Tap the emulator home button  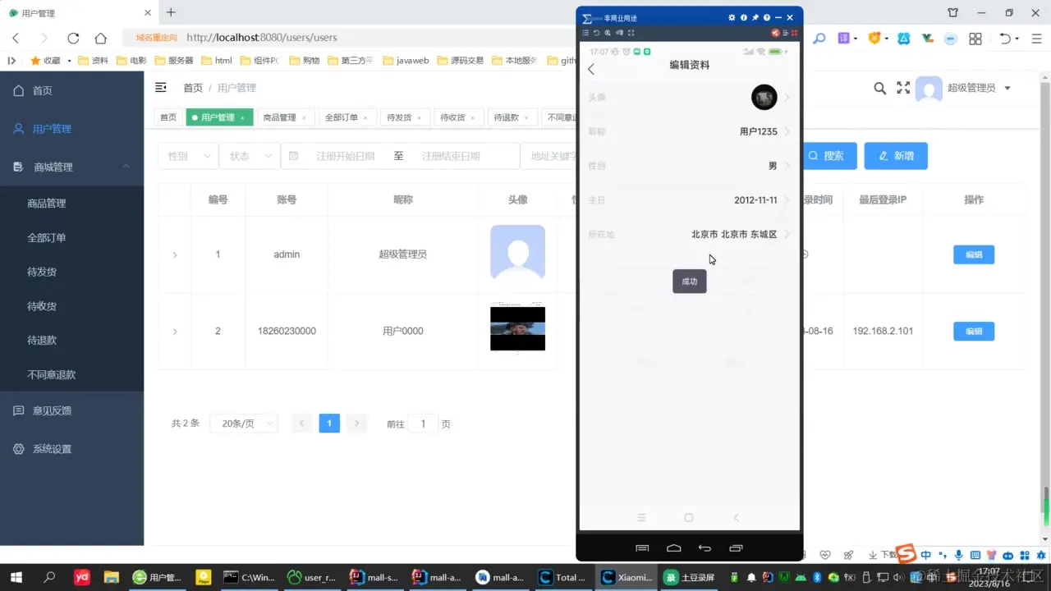coord(673,548)
